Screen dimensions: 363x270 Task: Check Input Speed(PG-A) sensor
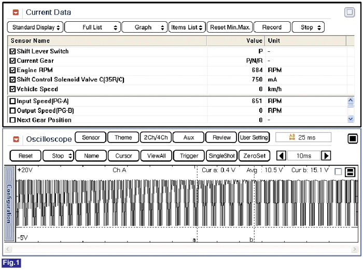13,101
